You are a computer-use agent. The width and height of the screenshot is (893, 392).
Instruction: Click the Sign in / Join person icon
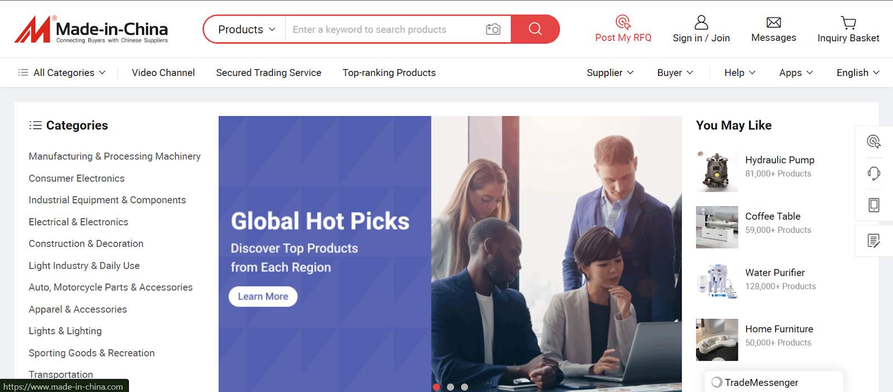(701, 22)
